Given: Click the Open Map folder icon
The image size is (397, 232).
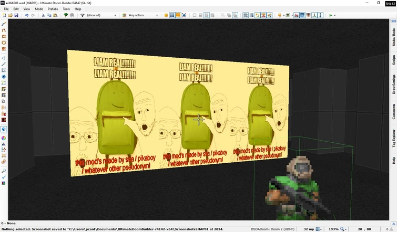Looking at the screenshot, I should (x=10, y=15).
